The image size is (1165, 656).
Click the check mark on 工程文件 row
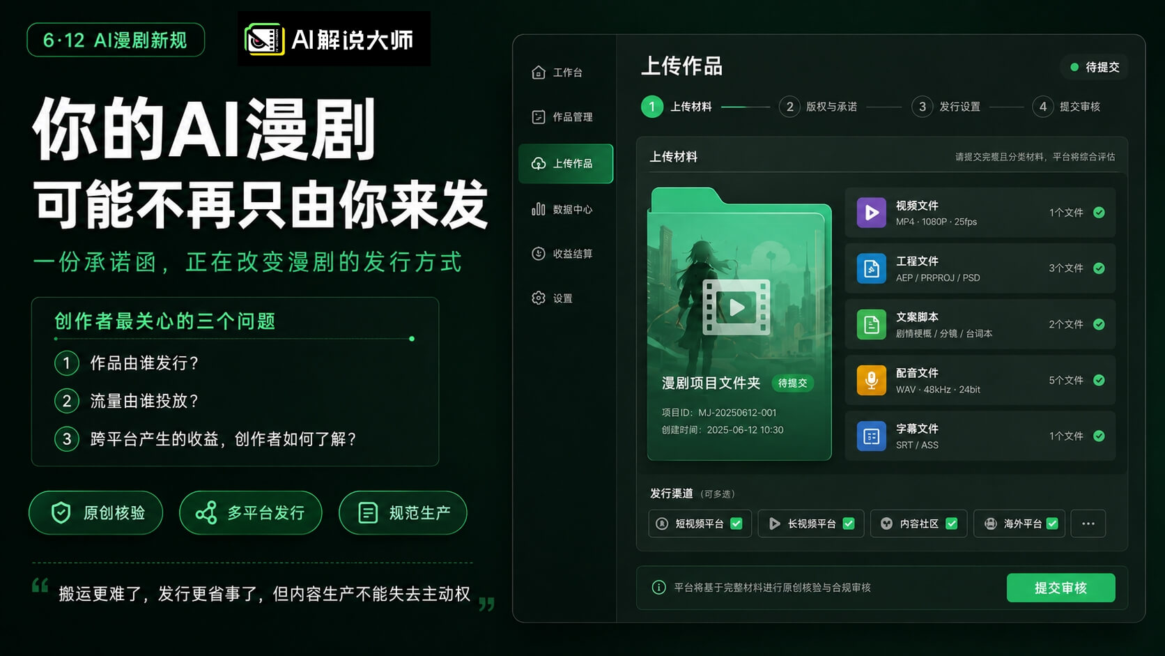1099,268
